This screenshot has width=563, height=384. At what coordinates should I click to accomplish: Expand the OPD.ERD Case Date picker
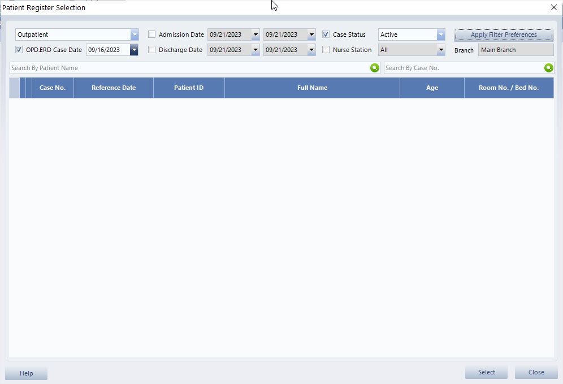[x=134, y=50]
